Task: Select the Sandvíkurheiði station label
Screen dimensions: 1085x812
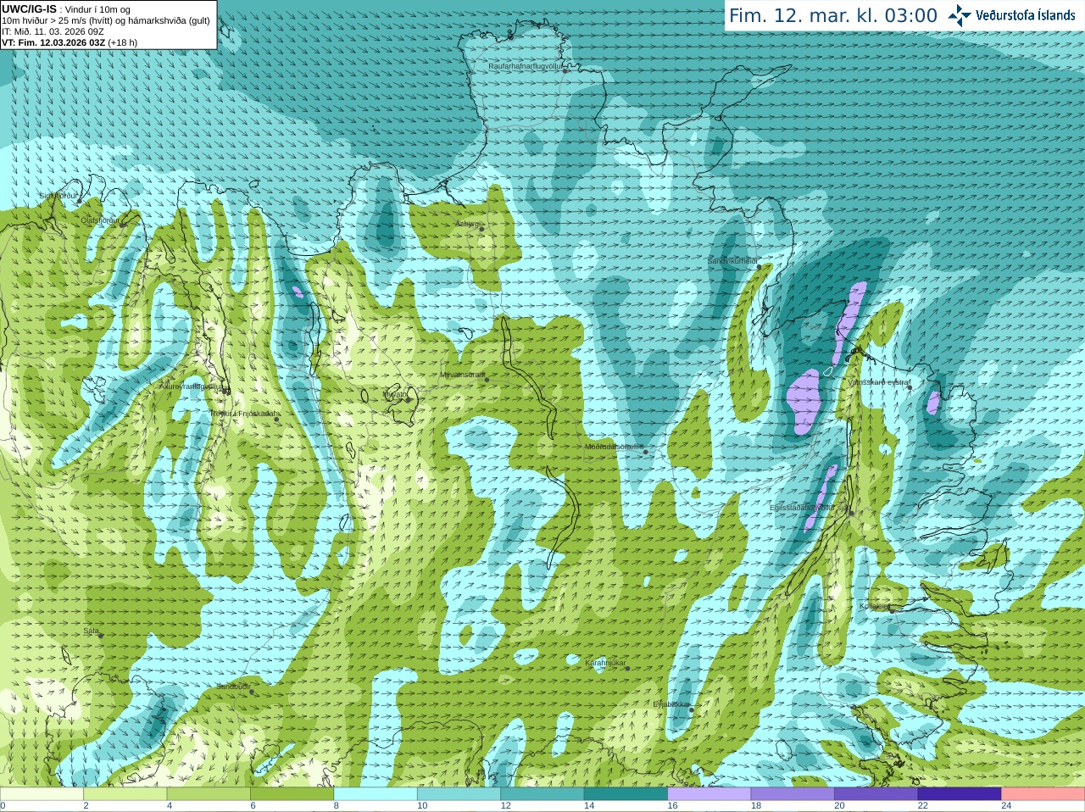Action: click(x=733, y=261)
